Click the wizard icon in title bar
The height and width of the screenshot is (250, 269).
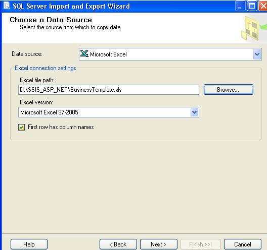[x=7, y=6]
